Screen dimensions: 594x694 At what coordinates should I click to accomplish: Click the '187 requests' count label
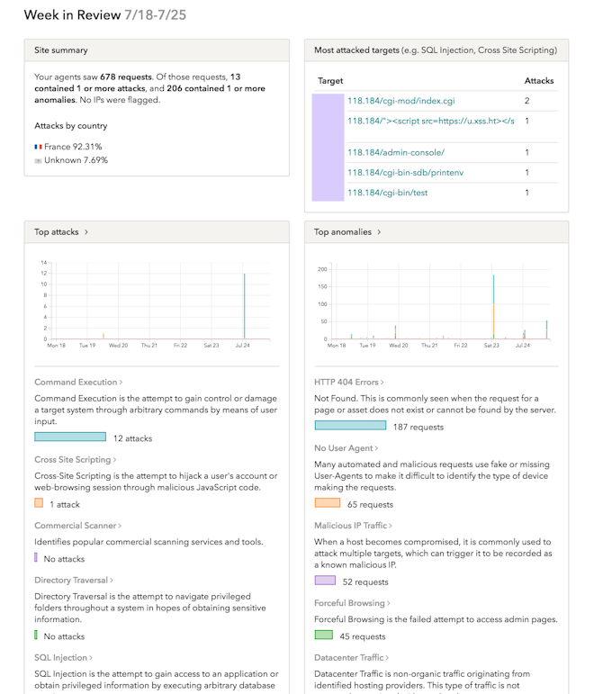pos(418,427)
